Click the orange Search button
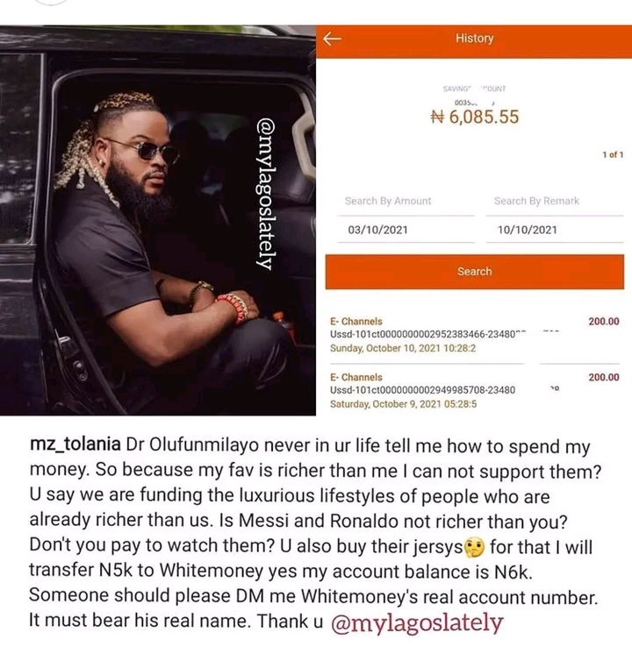 tap(475, 272)
